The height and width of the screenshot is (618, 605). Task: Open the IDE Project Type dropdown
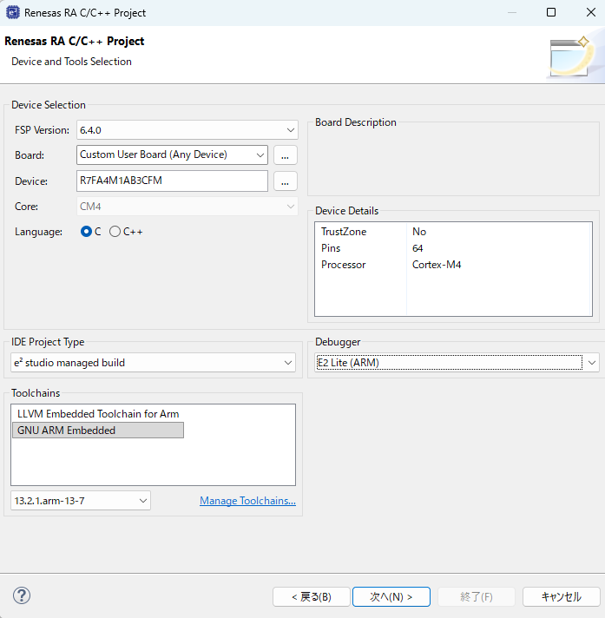153,363
